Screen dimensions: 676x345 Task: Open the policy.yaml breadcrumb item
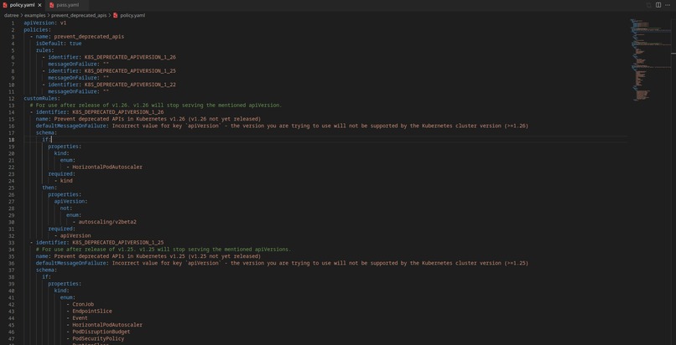click(x=133, y=15)
